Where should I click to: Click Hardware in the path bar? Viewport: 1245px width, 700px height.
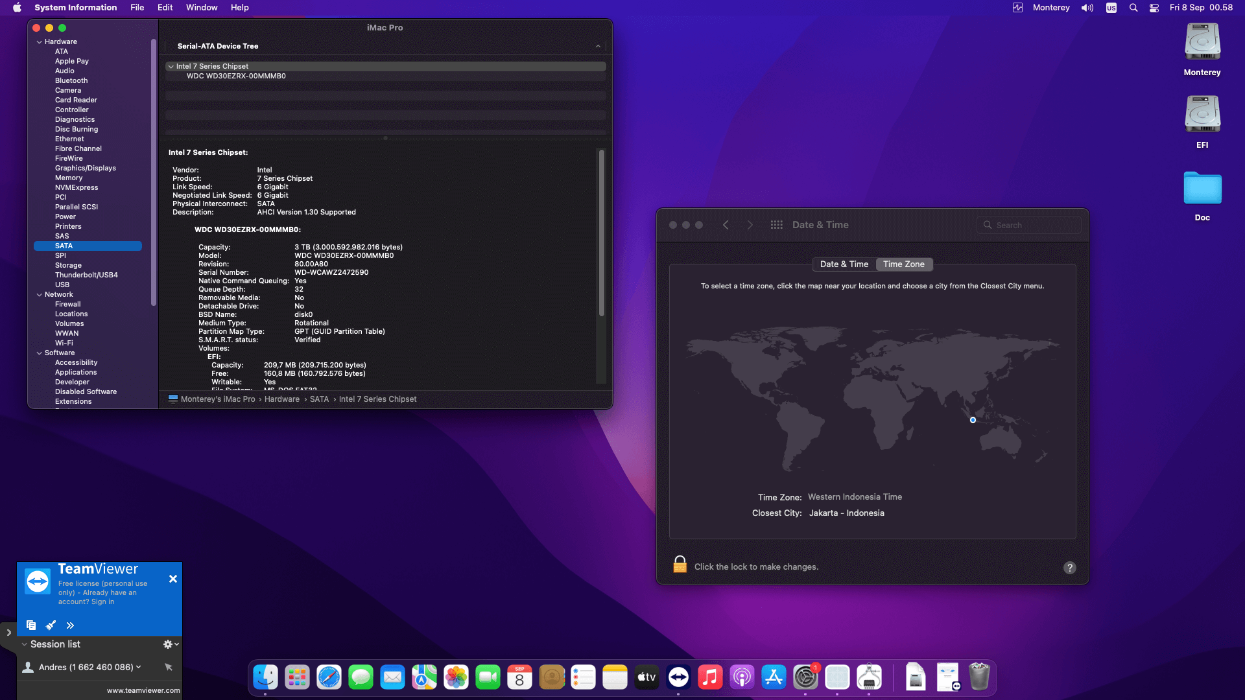click(282, 399)
